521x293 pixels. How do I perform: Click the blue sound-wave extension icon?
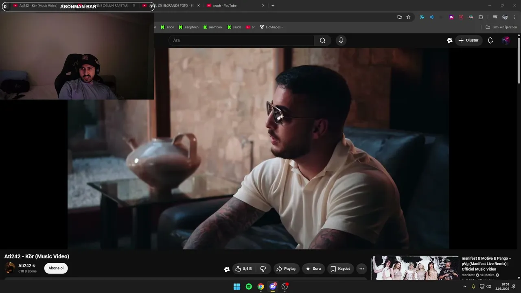tap(431, 17)
